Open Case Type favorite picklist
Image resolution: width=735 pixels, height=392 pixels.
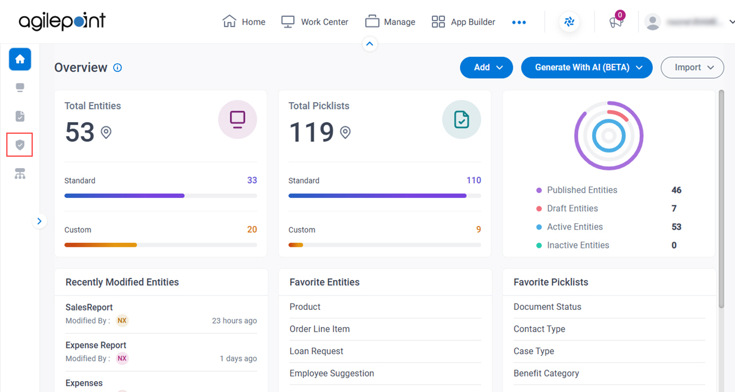click(533, 351)
